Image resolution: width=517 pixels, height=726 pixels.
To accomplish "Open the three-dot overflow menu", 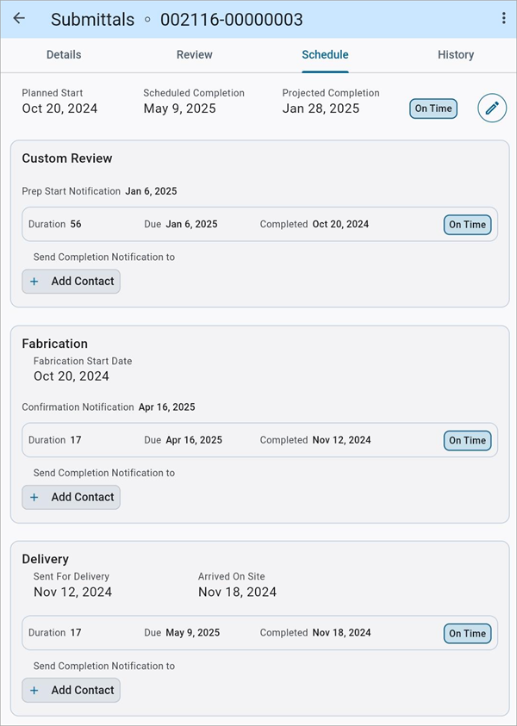I will [503, 18].
